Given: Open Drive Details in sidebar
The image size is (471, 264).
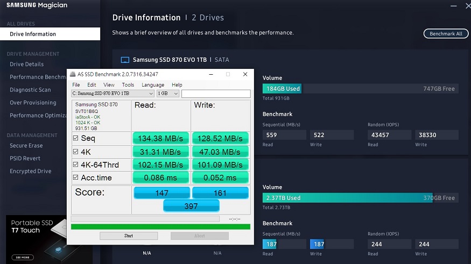Looking at the screenshot, I should 26,64.
